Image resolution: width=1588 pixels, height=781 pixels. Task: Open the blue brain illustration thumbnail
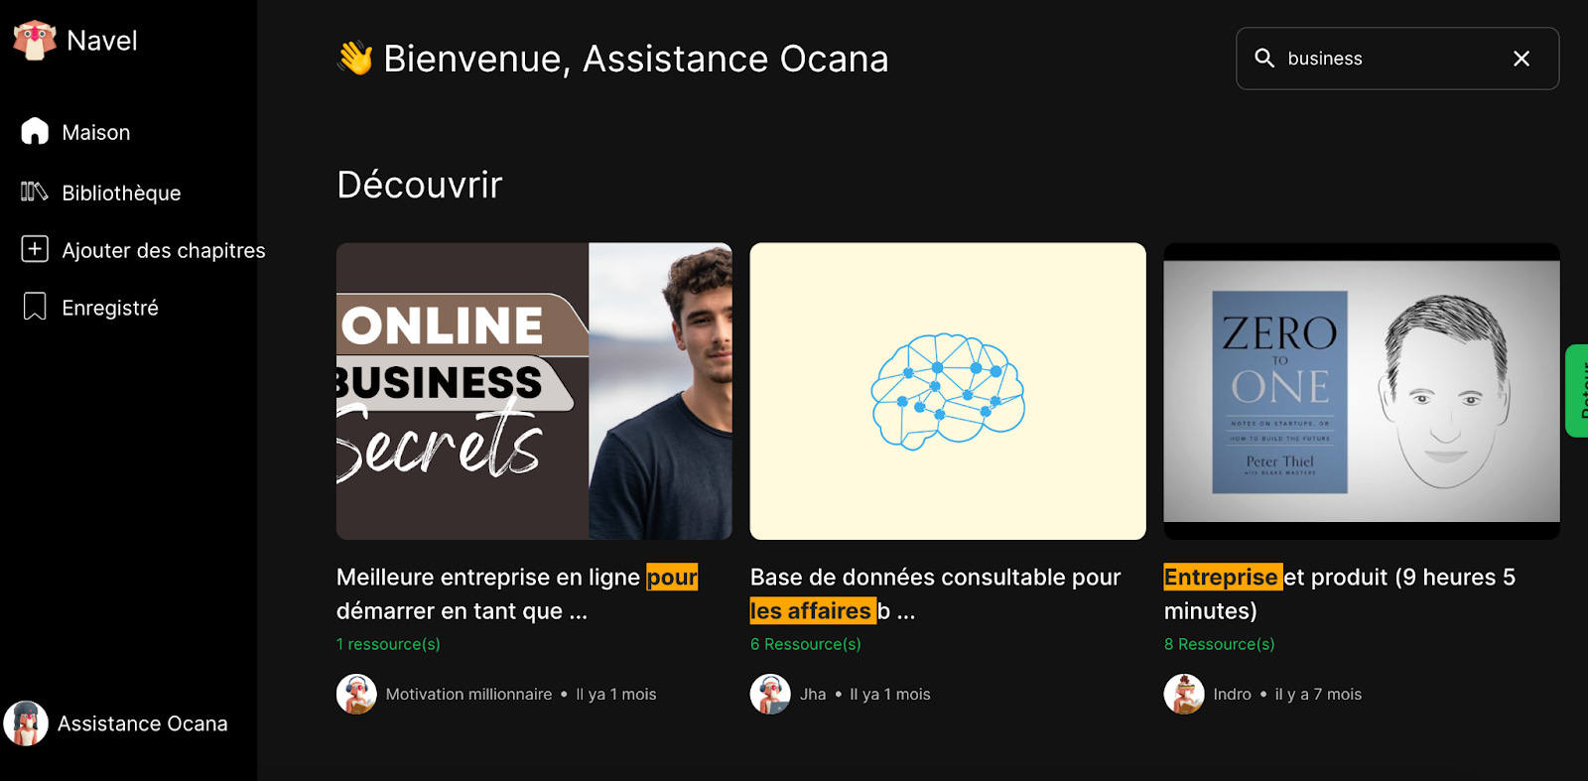pyautogui.click(x=948, y=391)
